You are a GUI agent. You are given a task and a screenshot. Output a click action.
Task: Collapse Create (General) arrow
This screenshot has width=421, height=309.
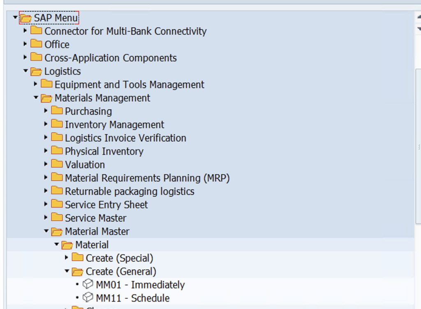(x=67, y=271)
